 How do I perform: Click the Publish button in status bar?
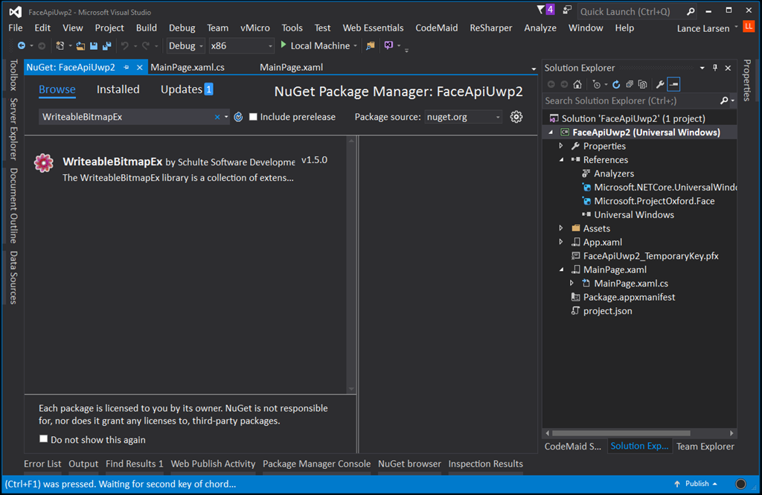(x=696, y=484)
